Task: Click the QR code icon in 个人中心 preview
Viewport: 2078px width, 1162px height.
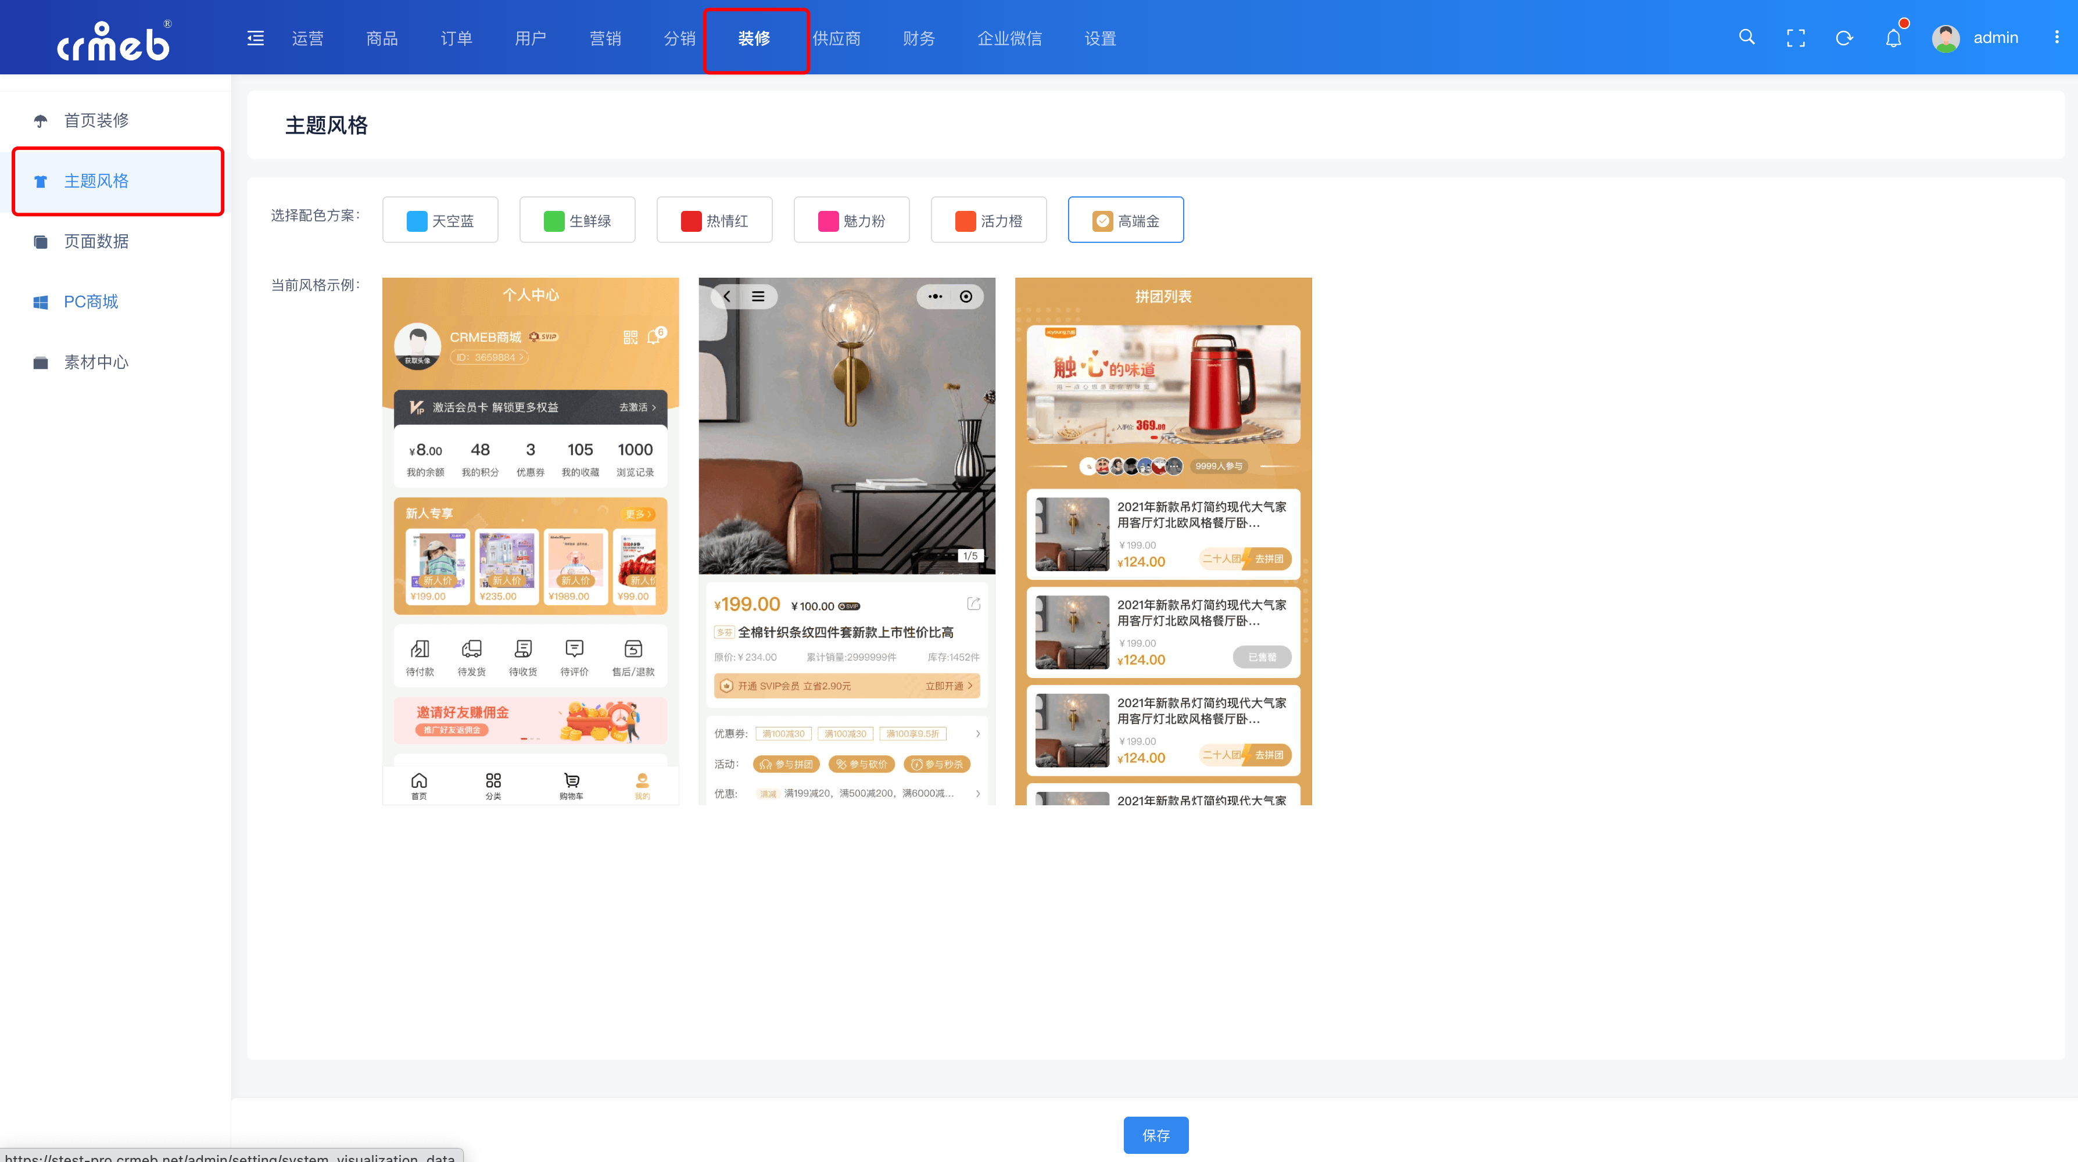Action: pyautogui.click(x=630, y=337)
